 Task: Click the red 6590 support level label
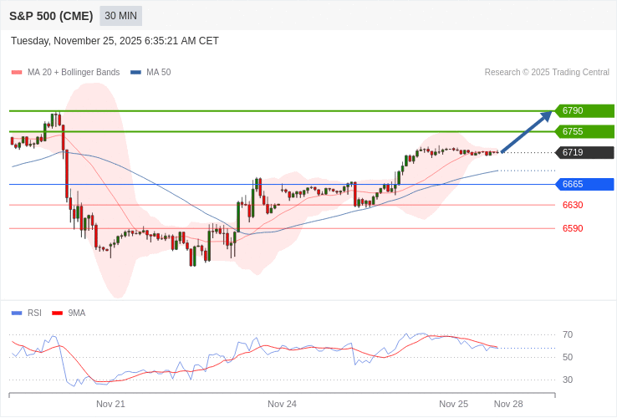[573, 228]
